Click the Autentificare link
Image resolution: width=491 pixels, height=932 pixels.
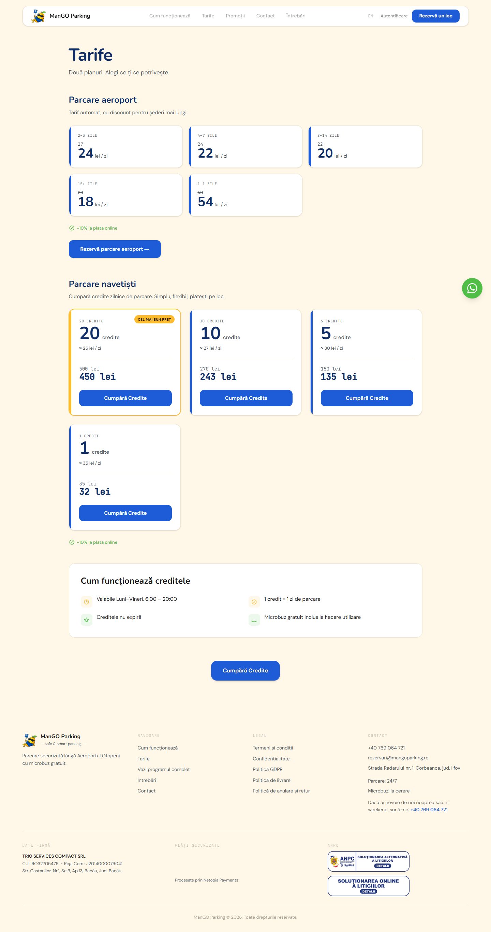point(394,16)
